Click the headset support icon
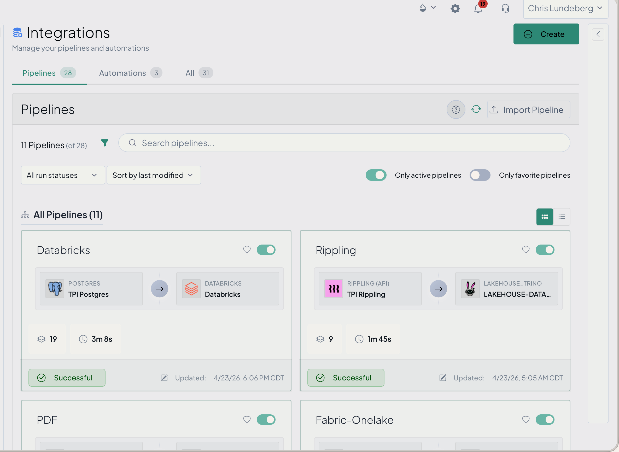The width and height of the screenshot is (619, 452). pyautogui.click(x=505, y=8)
